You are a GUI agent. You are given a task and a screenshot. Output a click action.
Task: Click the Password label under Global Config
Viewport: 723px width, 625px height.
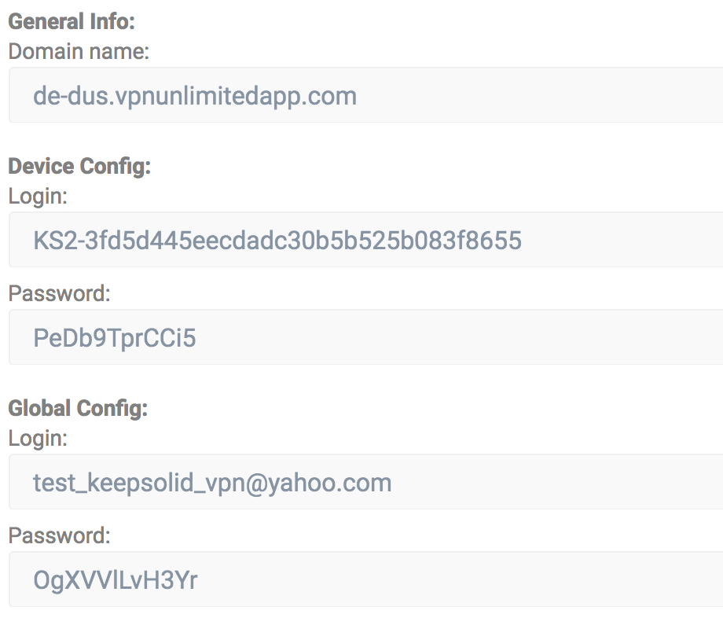pos(60,535)
